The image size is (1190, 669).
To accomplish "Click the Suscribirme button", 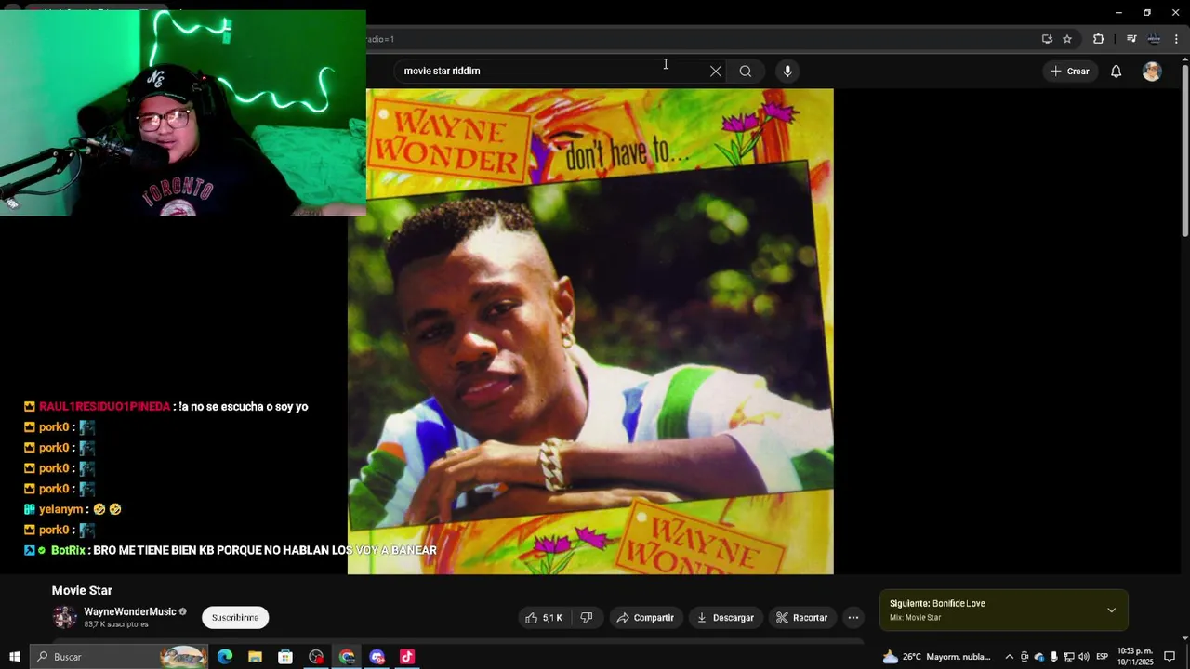I will pos(235,618).
